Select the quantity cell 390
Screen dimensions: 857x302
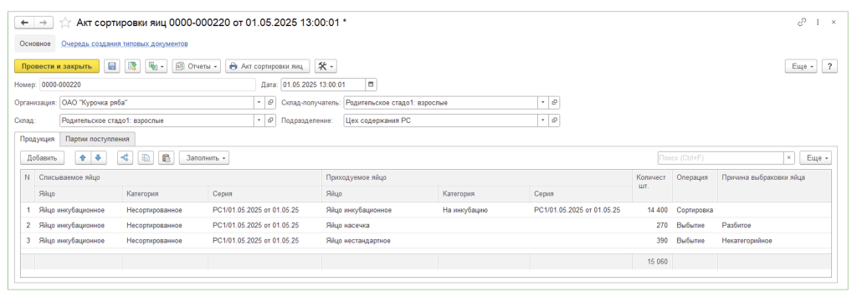[x=651, y=240]
